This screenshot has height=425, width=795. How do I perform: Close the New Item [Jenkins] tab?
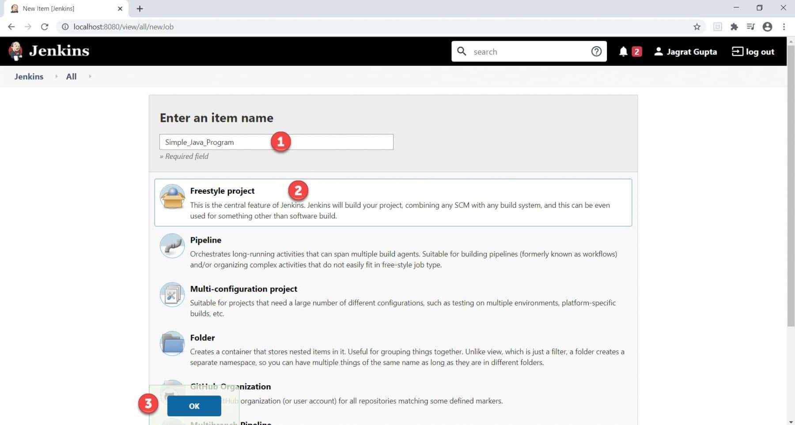[x=120, y=9]
